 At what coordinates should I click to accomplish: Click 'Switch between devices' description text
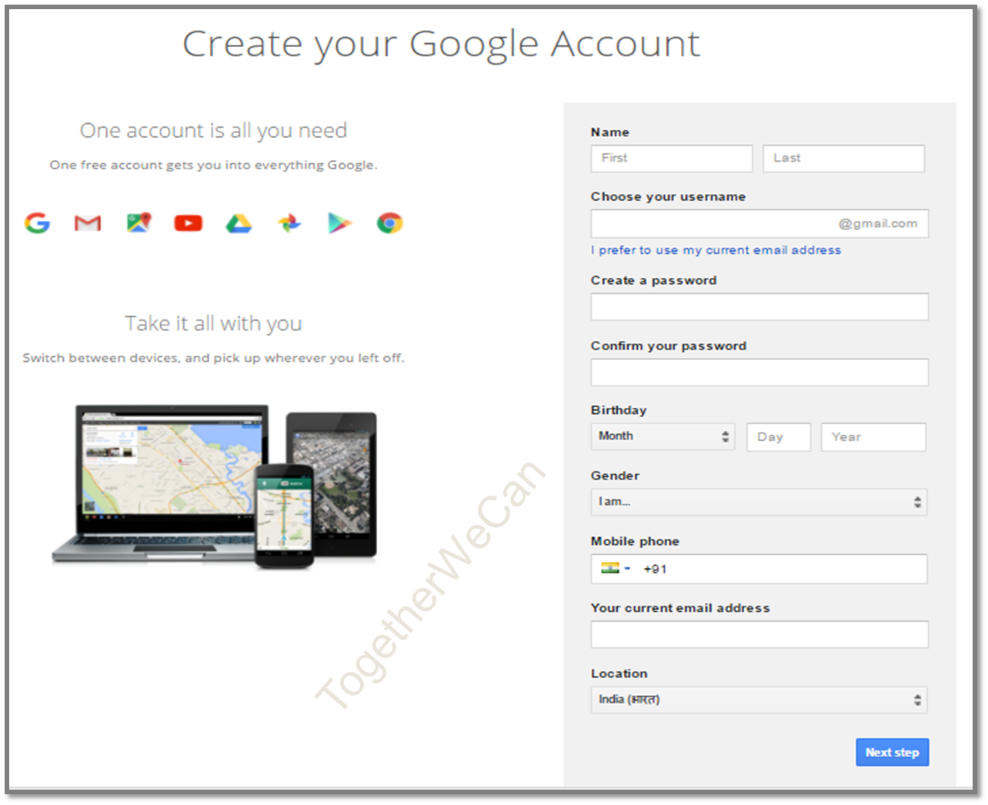point(213,358)
